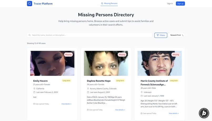
Task: Click Long-term tag on Emily Havern card
Action: coord(66,80)
